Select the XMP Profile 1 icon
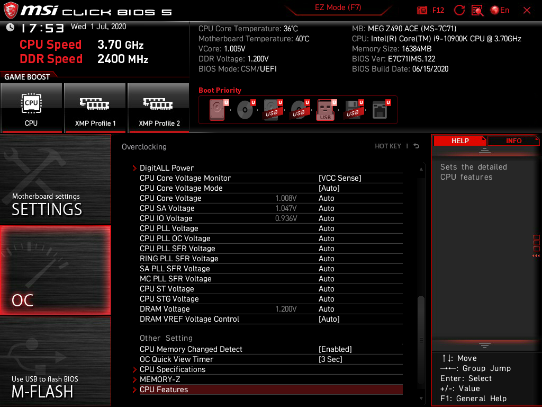 pyautogui.click(x=95, y=108)
